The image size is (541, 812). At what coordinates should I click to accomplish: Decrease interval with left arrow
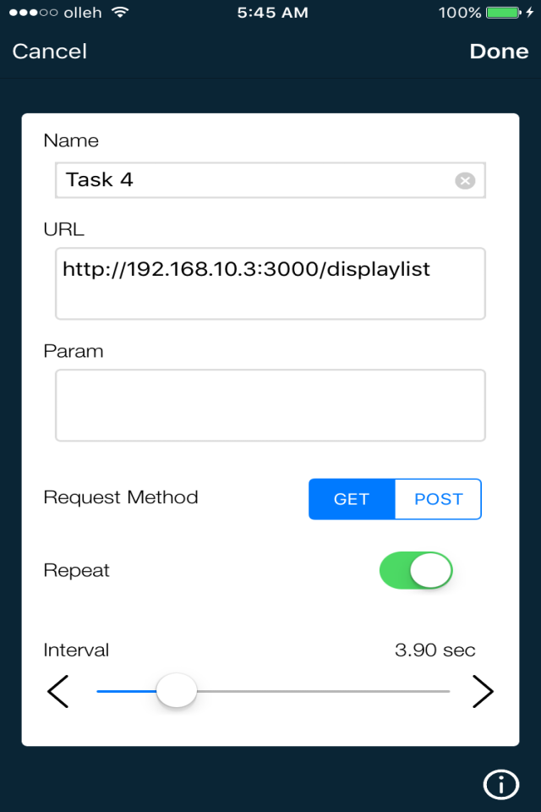tap(57, 691)
